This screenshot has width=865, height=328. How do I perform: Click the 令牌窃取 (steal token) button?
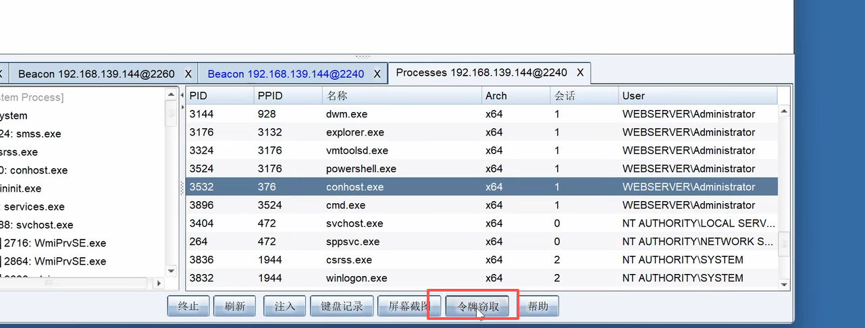(x=478, y=306)
